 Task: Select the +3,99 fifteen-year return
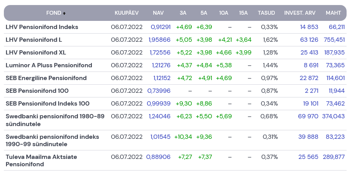(x=243, y=53)
